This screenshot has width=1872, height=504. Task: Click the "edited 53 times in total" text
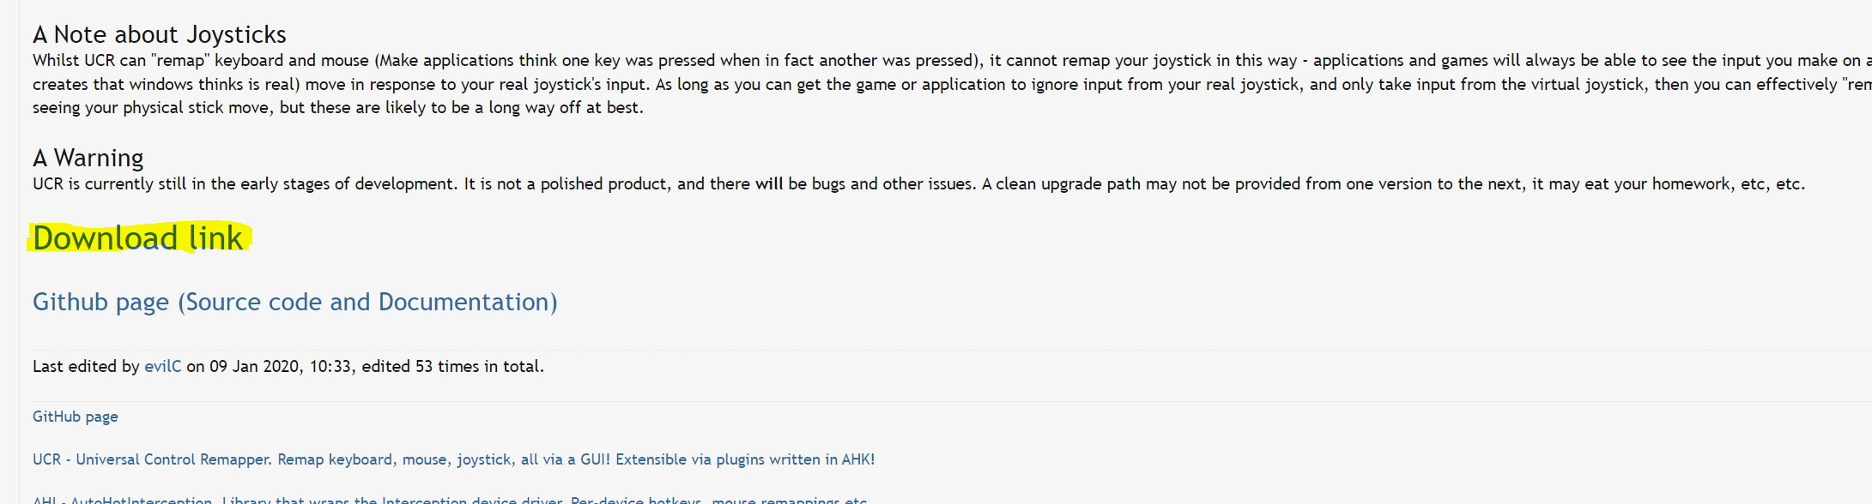tap(452, 366)
